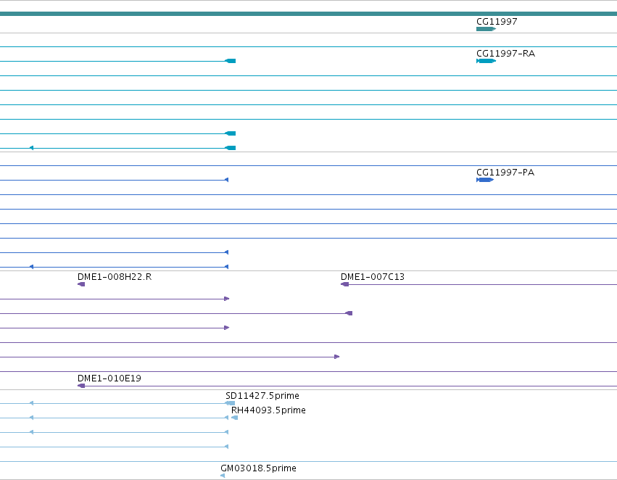
Task: Select purple block ending the line beneath DME1-007C13
Action: point(349,313)
